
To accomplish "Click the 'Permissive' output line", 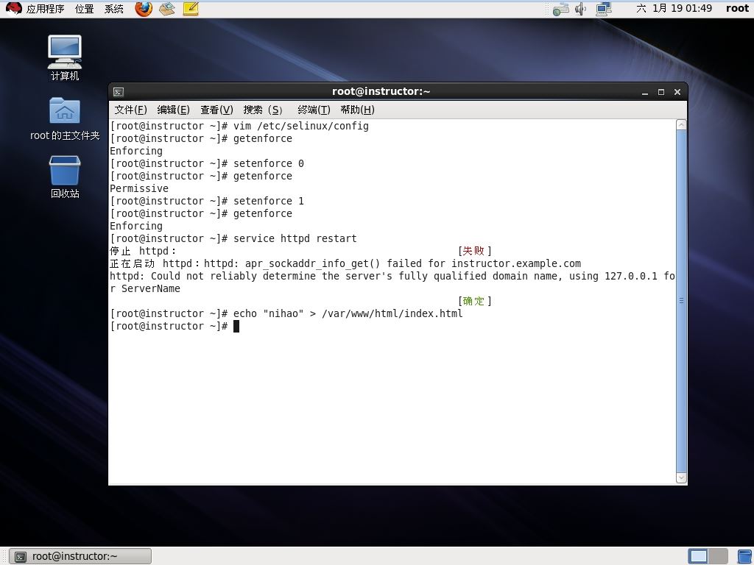I will click(x=139, y=188).
